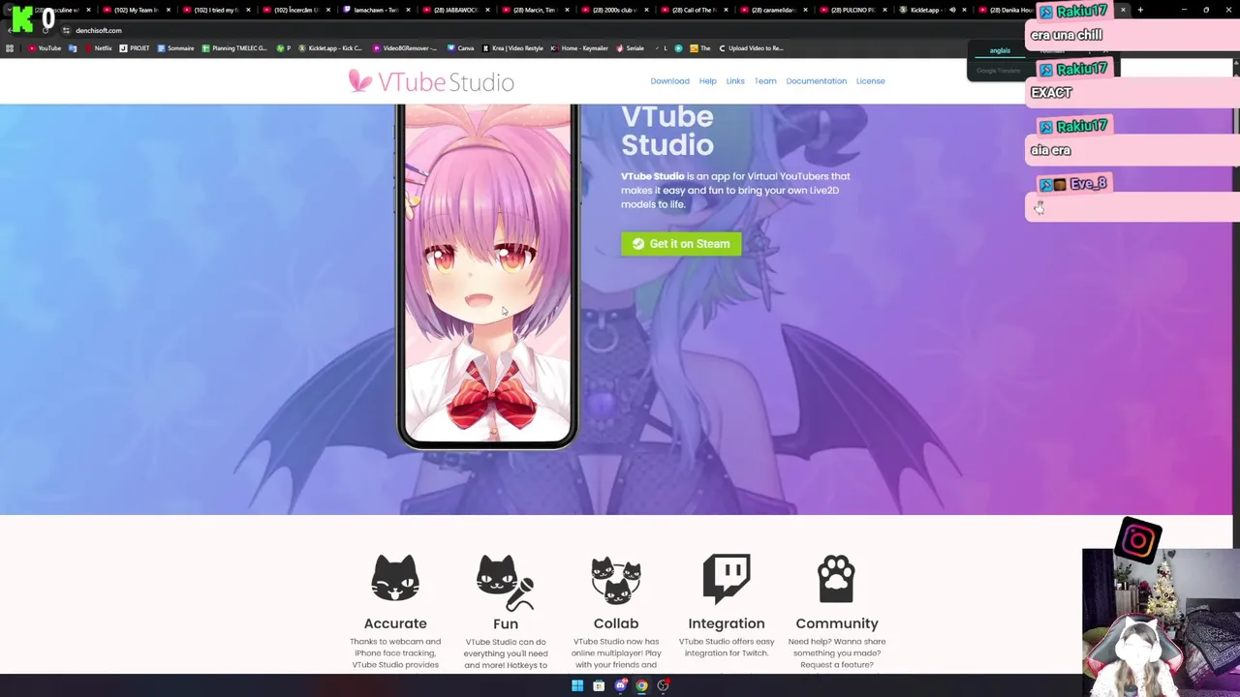Open the Download link in site header

point(669,81)
